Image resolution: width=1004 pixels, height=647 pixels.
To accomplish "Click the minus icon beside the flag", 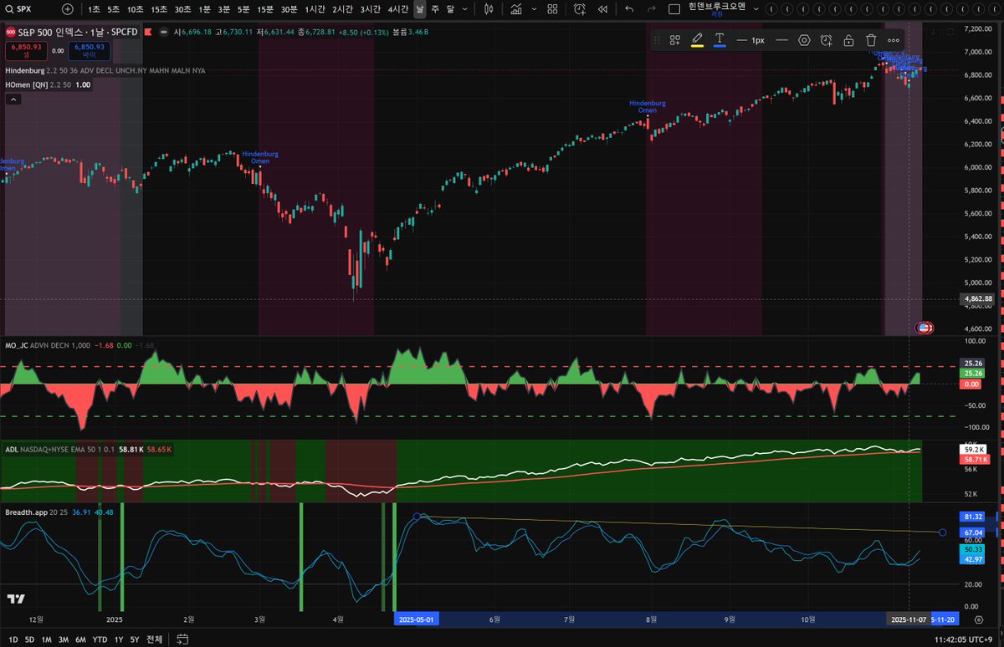I will click(x=163, y=32).
